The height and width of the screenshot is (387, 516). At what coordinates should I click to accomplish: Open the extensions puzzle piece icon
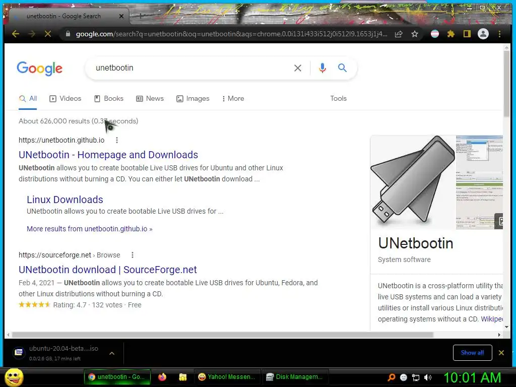[x=451, y=34]
